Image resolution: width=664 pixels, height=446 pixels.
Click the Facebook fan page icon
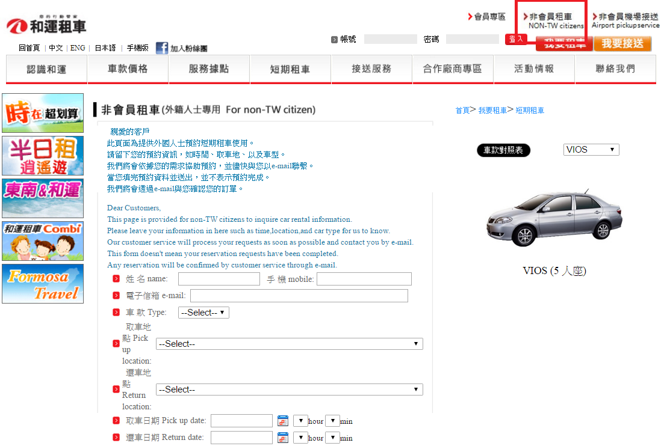162,48
